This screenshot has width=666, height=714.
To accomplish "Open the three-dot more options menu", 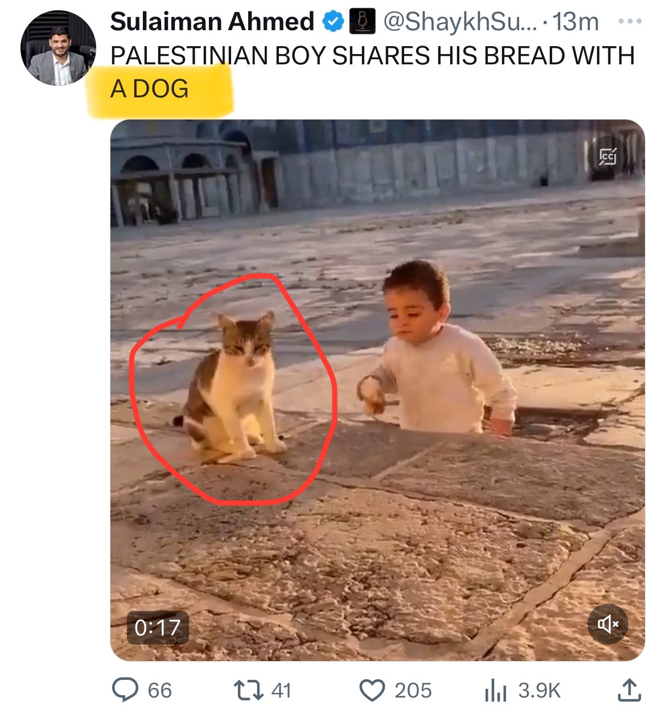I will (630, 22).
